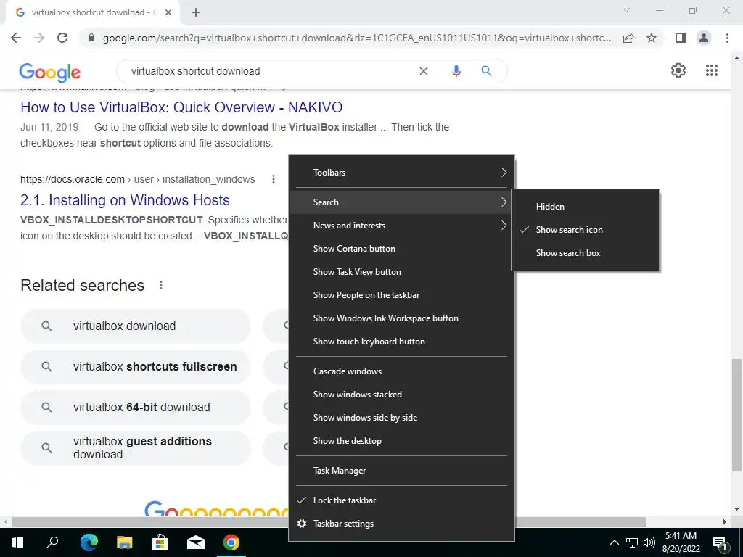Toggle Show touch keyboard button

pyautogui.click(x=401, y=342)
